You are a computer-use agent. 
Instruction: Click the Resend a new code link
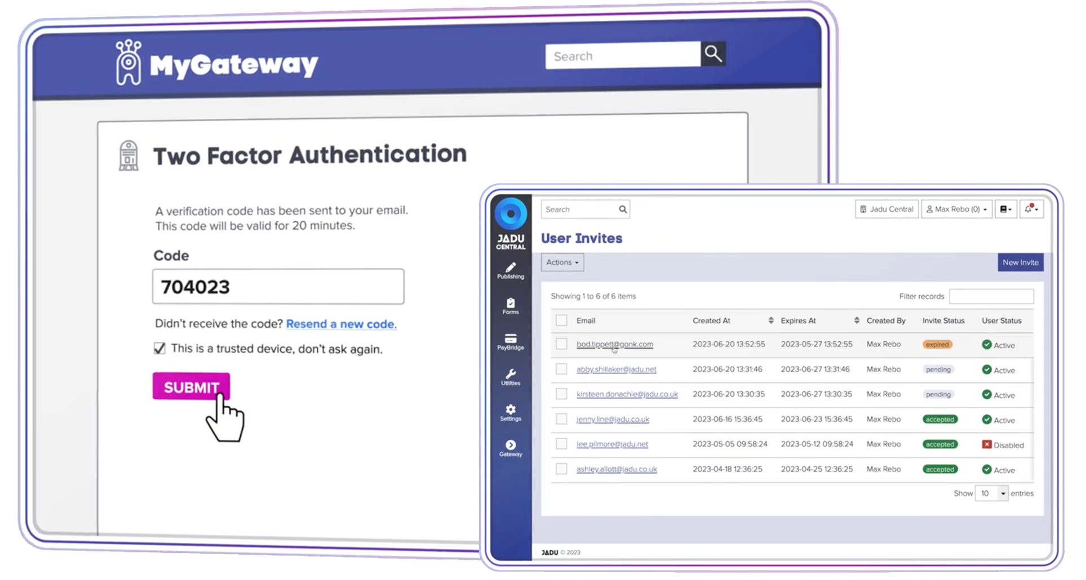[x=340, y=324]
